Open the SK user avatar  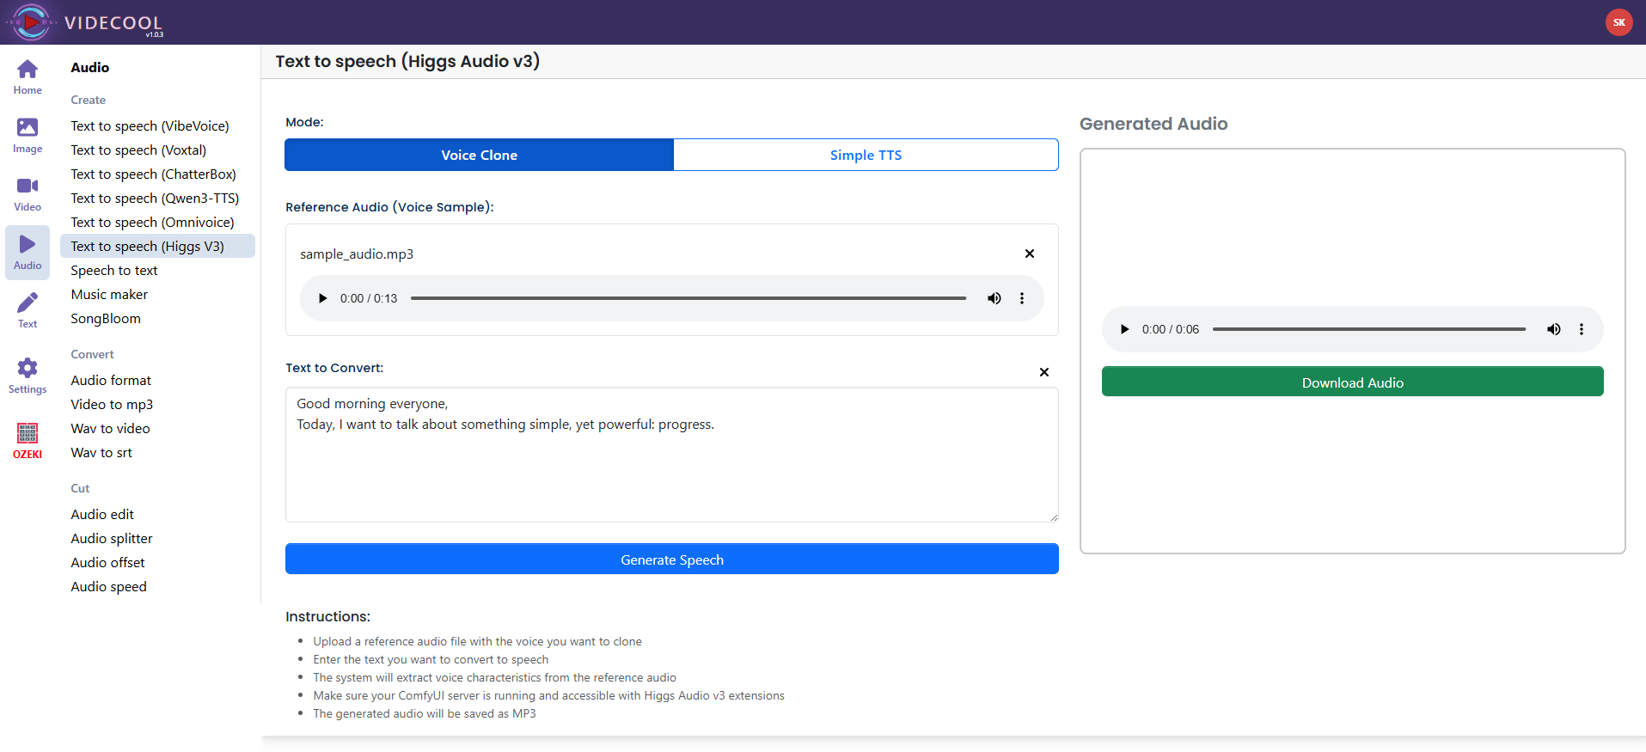coord(1618,22)
